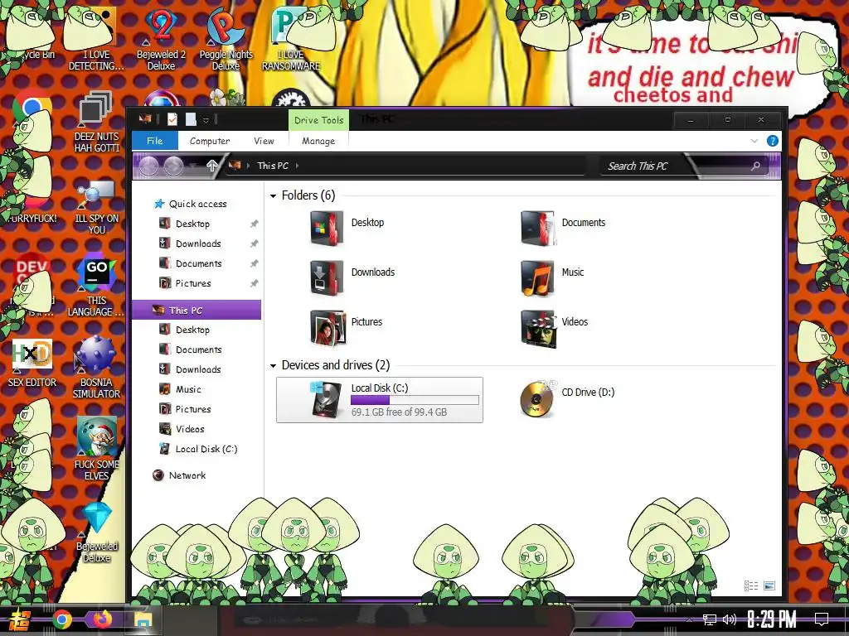
Task: Open network icon in system tray
Action: 710,619
